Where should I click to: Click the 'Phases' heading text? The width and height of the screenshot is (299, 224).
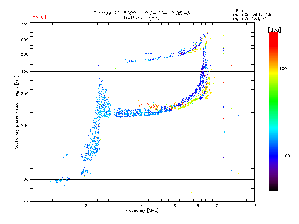click(x=242, y=11)
